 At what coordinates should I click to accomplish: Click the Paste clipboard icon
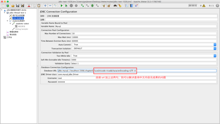39,6
